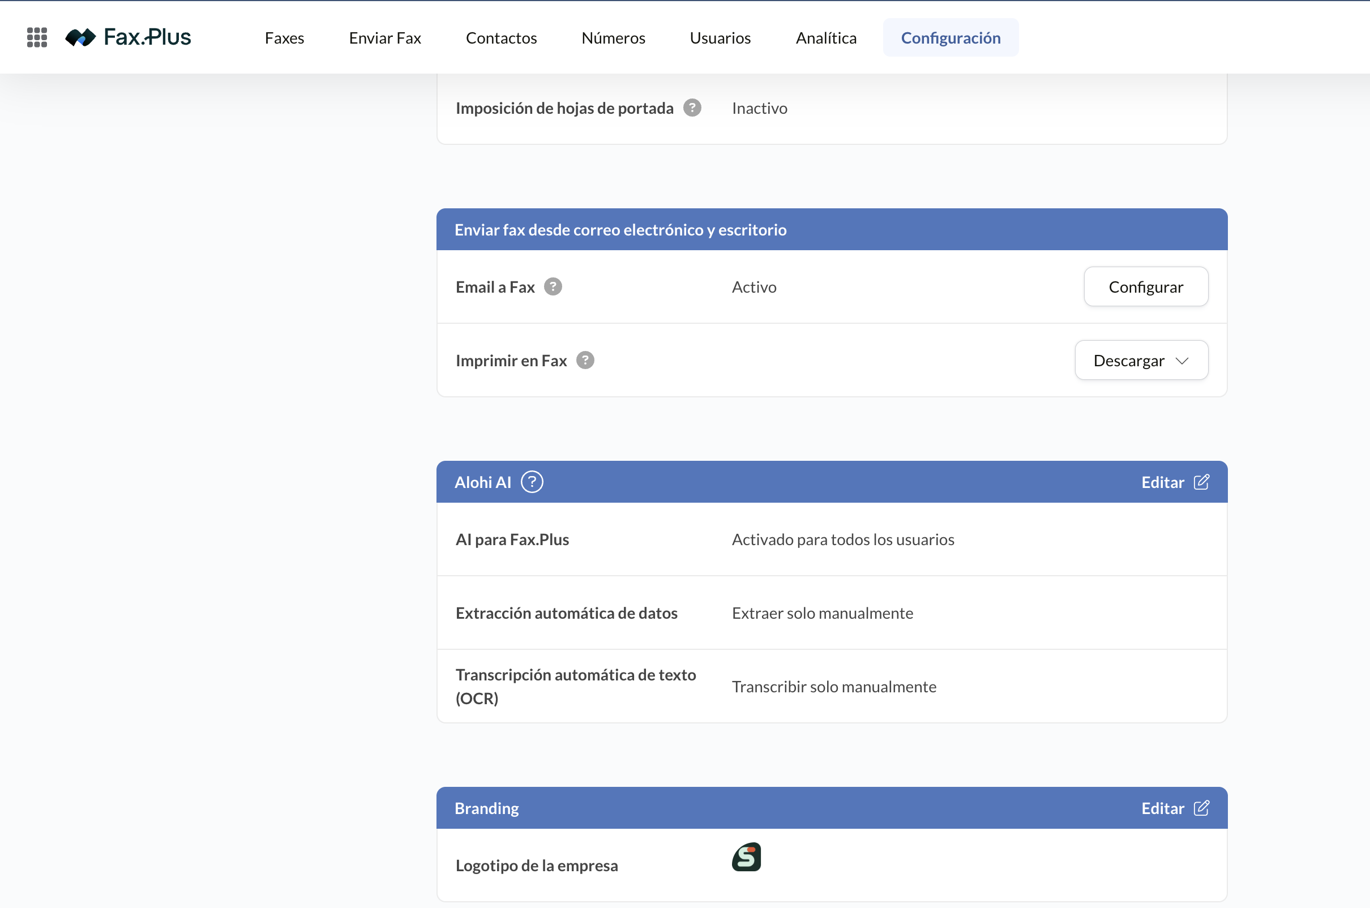Screen dimensions: 1370x908
Task: Click the 'Imprimir en Fax' label
Action: coord(511,361)
